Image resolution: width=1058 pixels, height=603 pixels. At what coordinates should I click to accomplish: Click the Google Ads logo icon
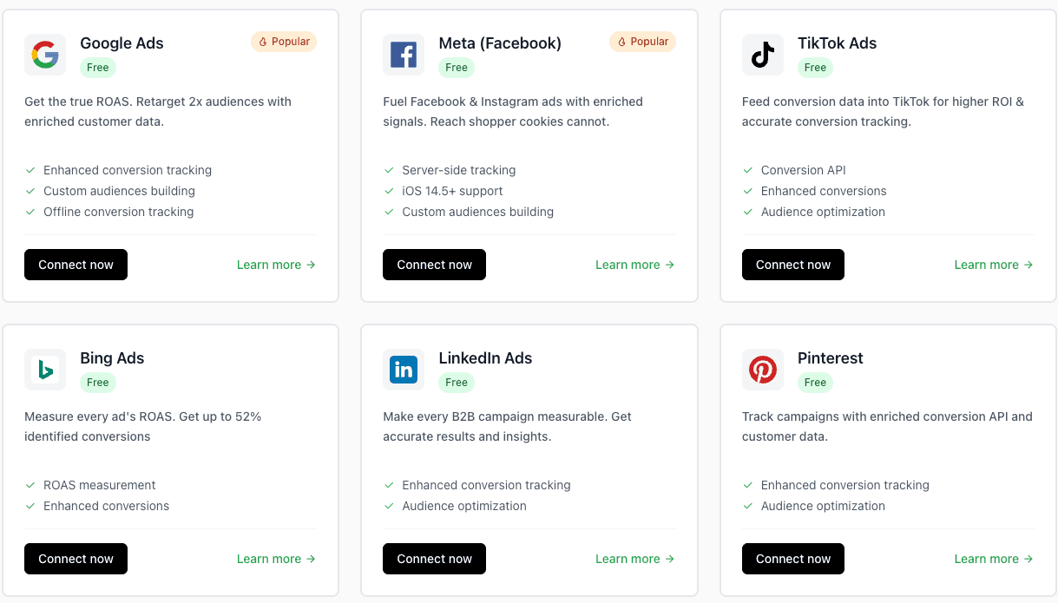(x=44, y=54)
